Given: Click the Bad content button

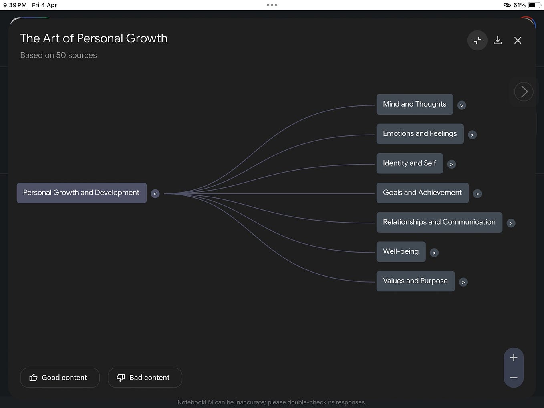Looking at the screenshot, I should coord(145,378).
